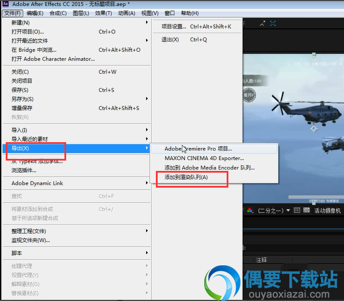Open the 视图(V) menu
This screenshot has height=301, width=344.
[150, 13]
